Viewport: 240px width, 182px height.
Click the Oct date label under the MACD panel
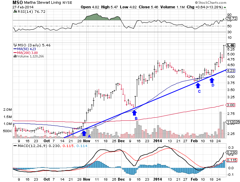point(47,179)
